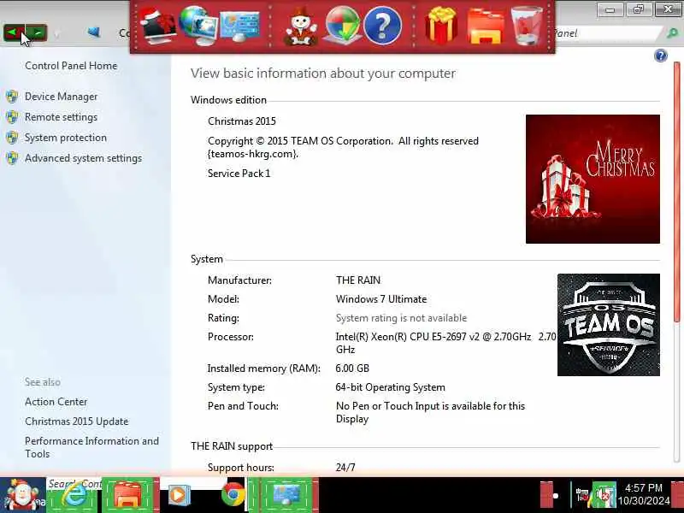Screen dimensions: 684x513
Task: Open the Santa-hat computer dock icon
Action: click(x=157, y=27)
